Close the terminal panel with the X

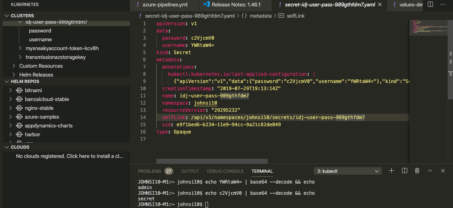(x=443, y=171)
